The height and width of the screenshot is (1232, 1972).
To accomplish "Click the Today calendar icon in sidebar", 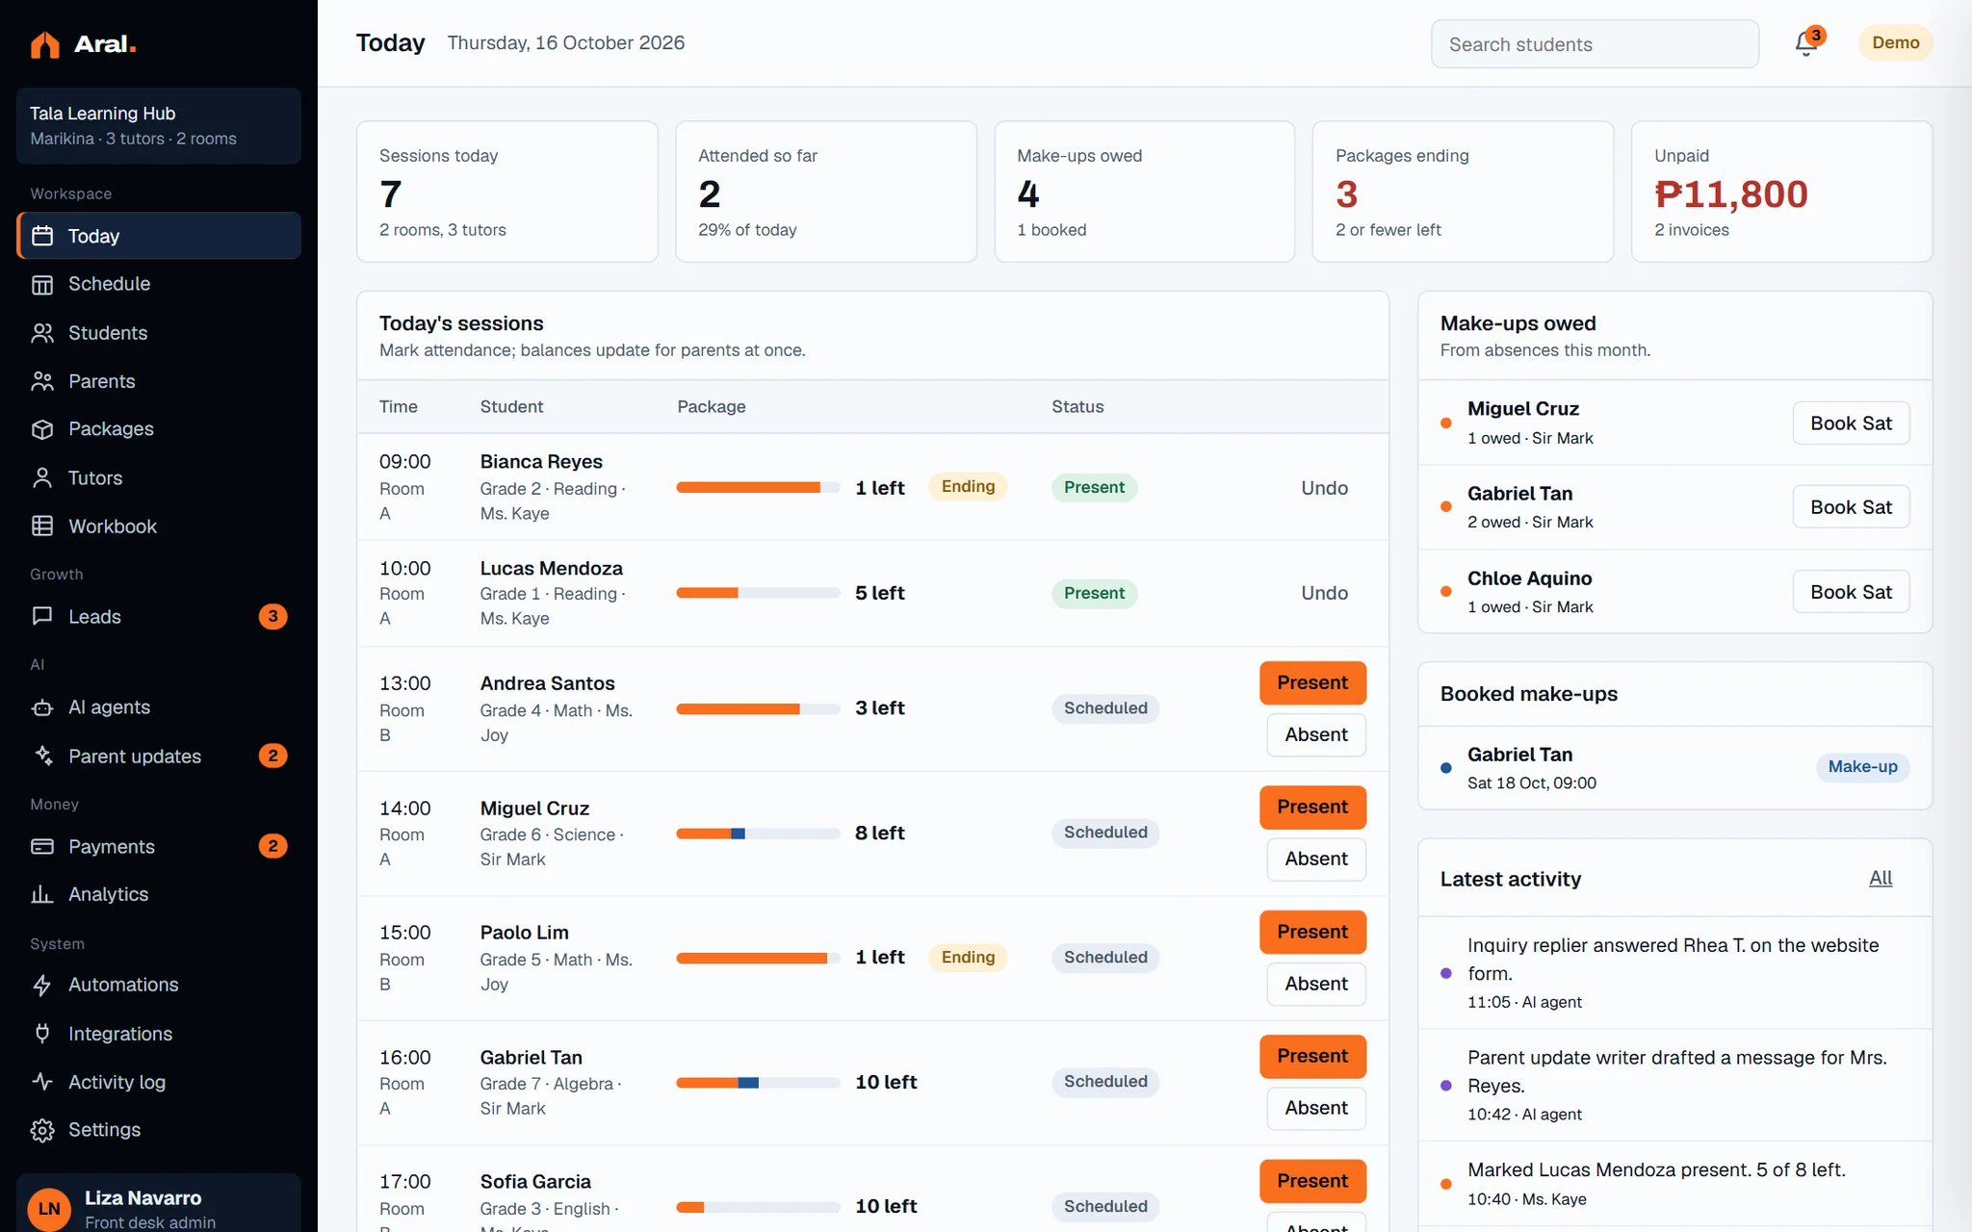I will click(x=42, y=236).
